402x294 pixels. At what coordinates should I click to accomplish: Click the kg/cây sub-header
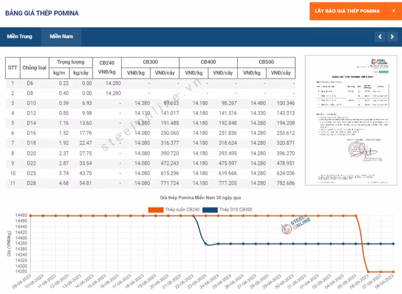[x=81, y=73]
